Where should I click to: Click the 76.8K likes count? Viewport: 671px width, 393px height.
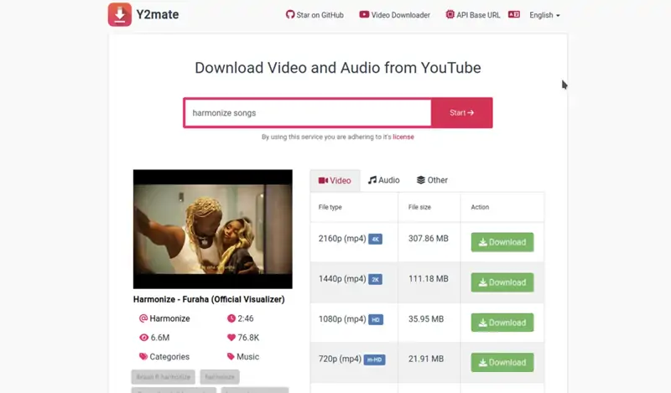tap(248, 338)
